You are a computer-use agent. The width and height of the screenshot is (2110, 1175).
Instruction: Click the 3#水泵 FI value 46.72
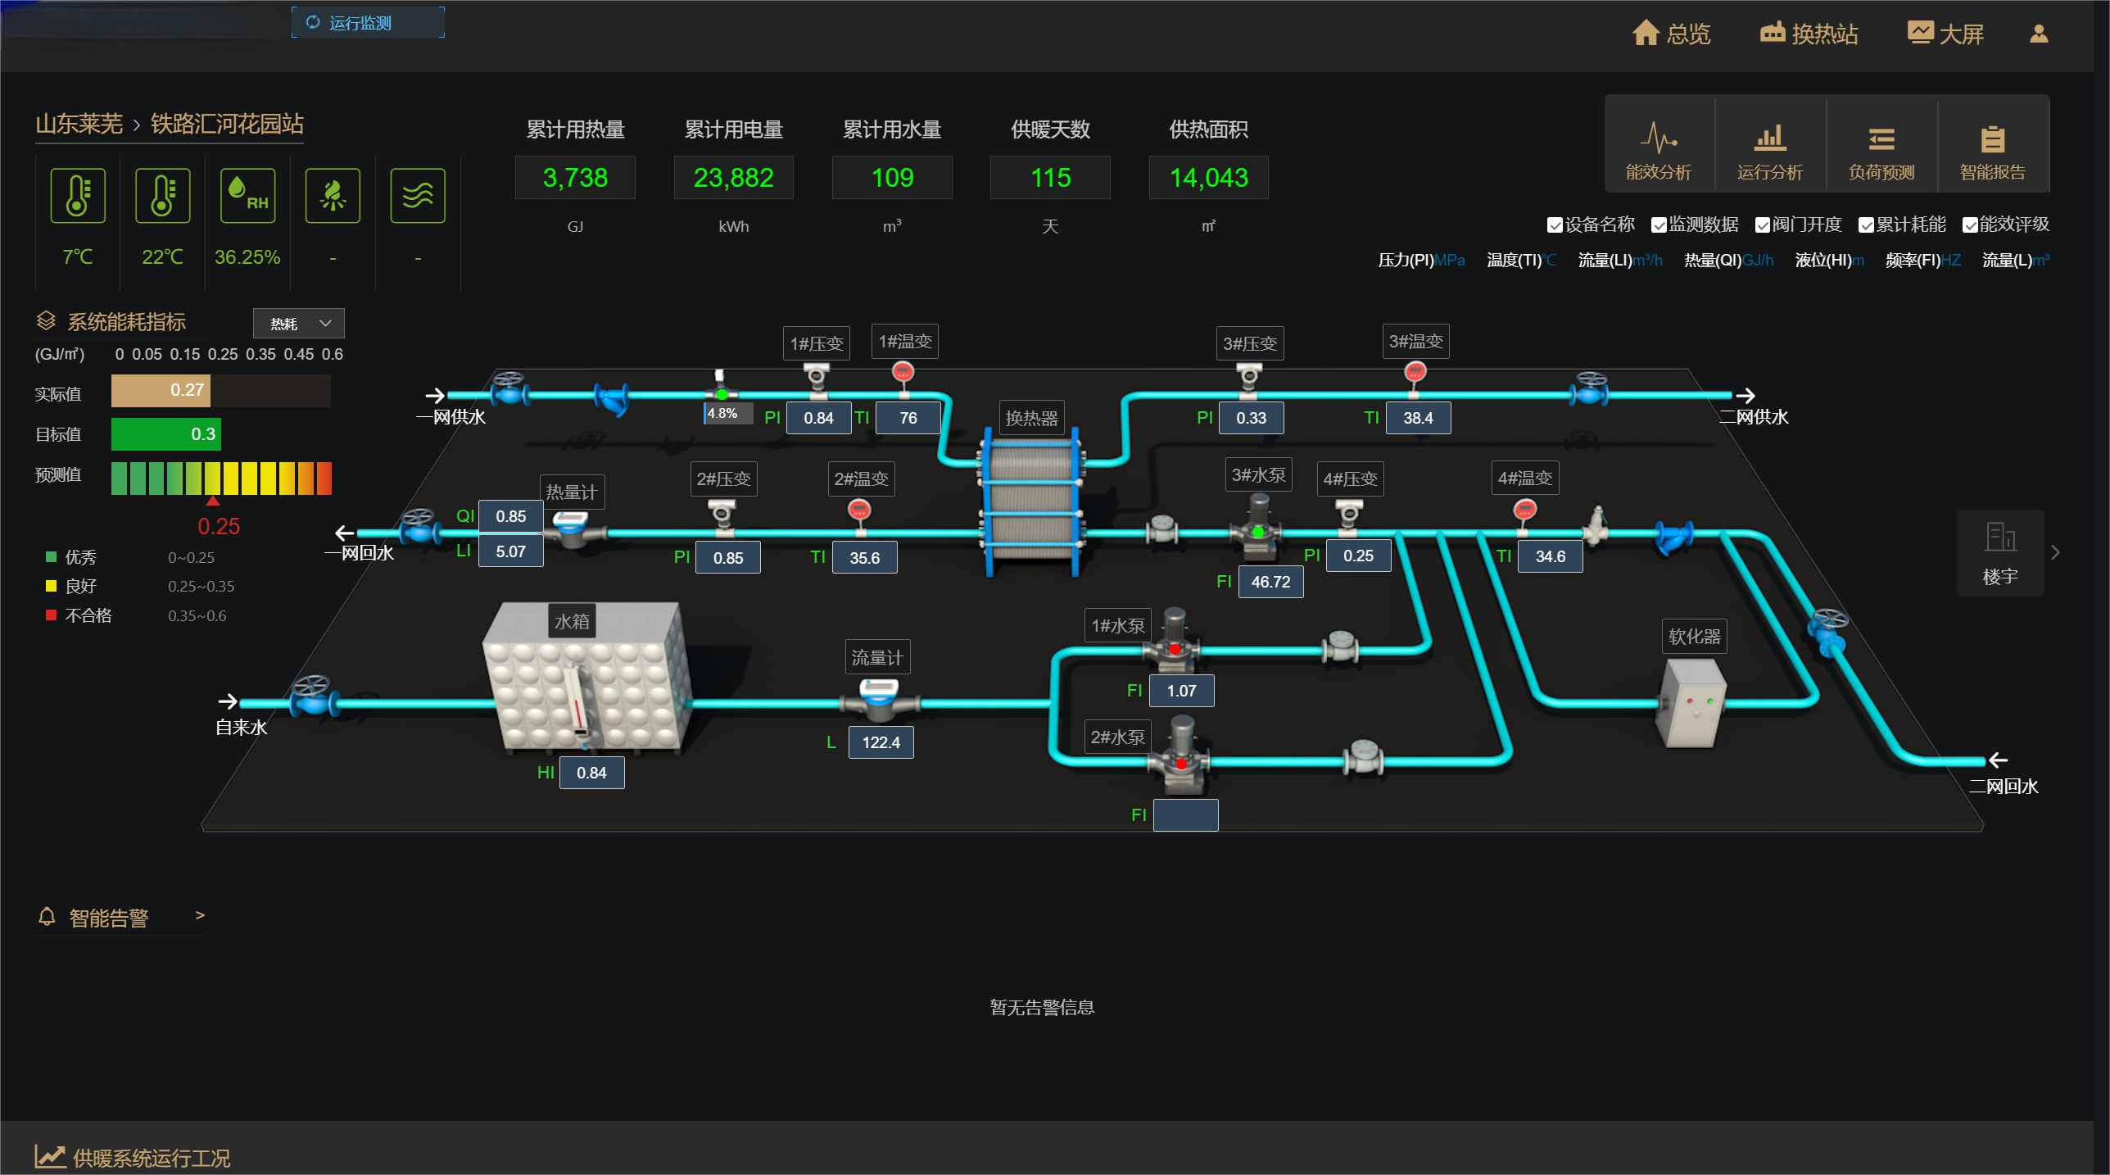1270,582
